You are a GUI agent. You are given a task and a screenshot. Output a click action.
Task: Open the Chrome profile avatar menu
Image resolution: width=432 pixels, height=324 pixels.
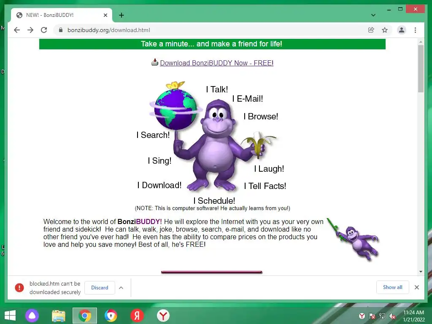[402, 30]
